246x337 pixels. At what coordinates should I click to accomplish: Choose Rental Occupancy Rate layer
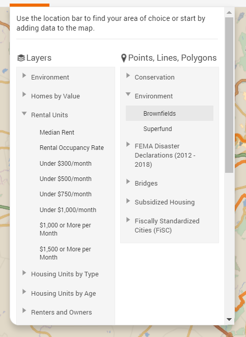click(x=72, y=148)
